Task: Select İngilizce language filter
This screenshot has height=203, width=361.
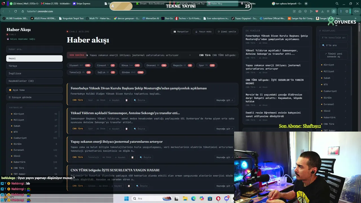Action: [34, 73]
